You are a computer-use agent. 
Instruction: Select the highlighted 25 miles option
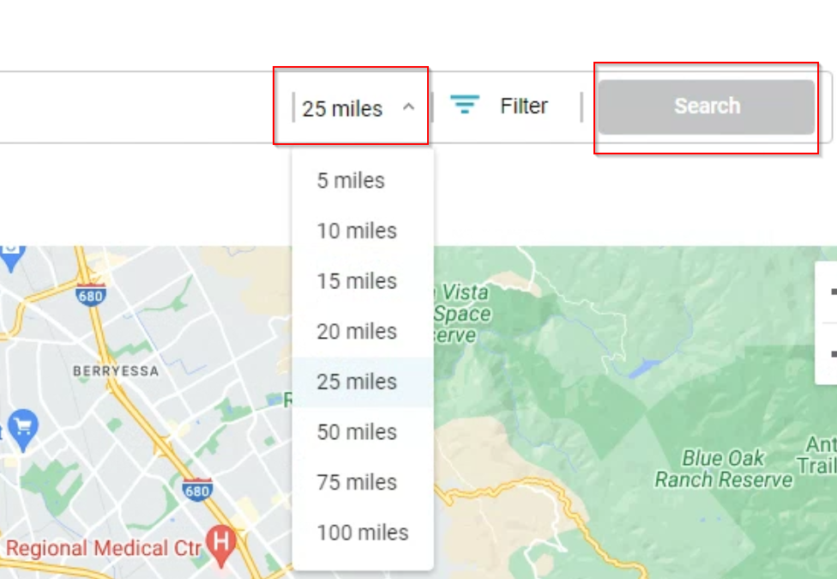pyautogui.click(x=357, y=382)
